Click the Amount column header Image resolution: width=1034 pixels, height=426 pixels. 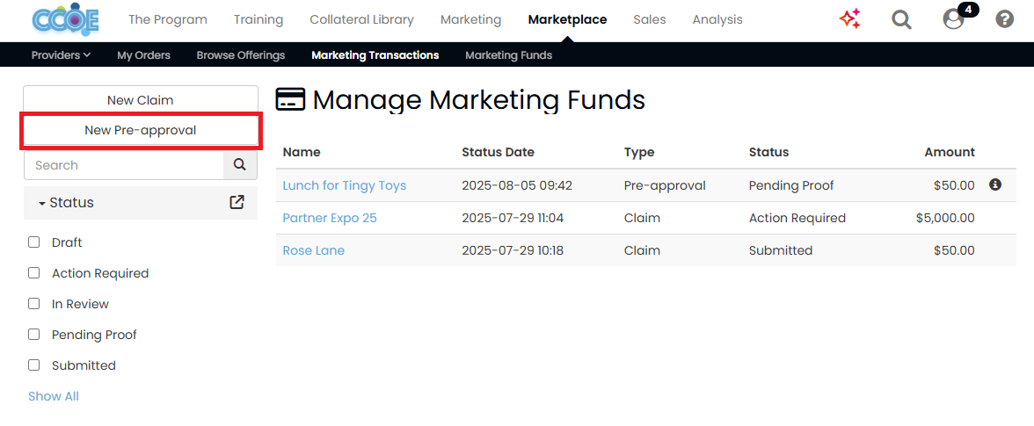[x=950, y=152]
